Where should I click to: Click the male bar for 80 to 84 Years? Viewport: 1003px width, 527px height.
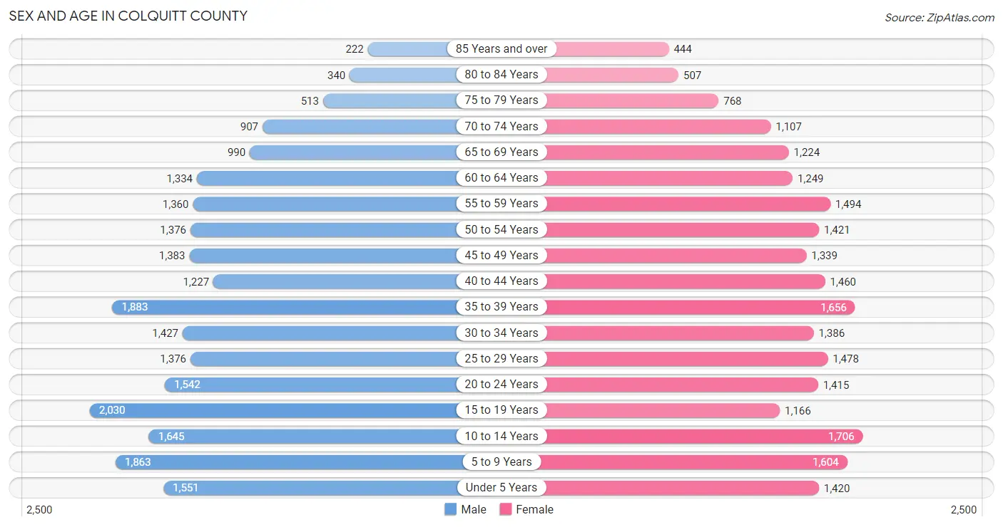point(404,75)
